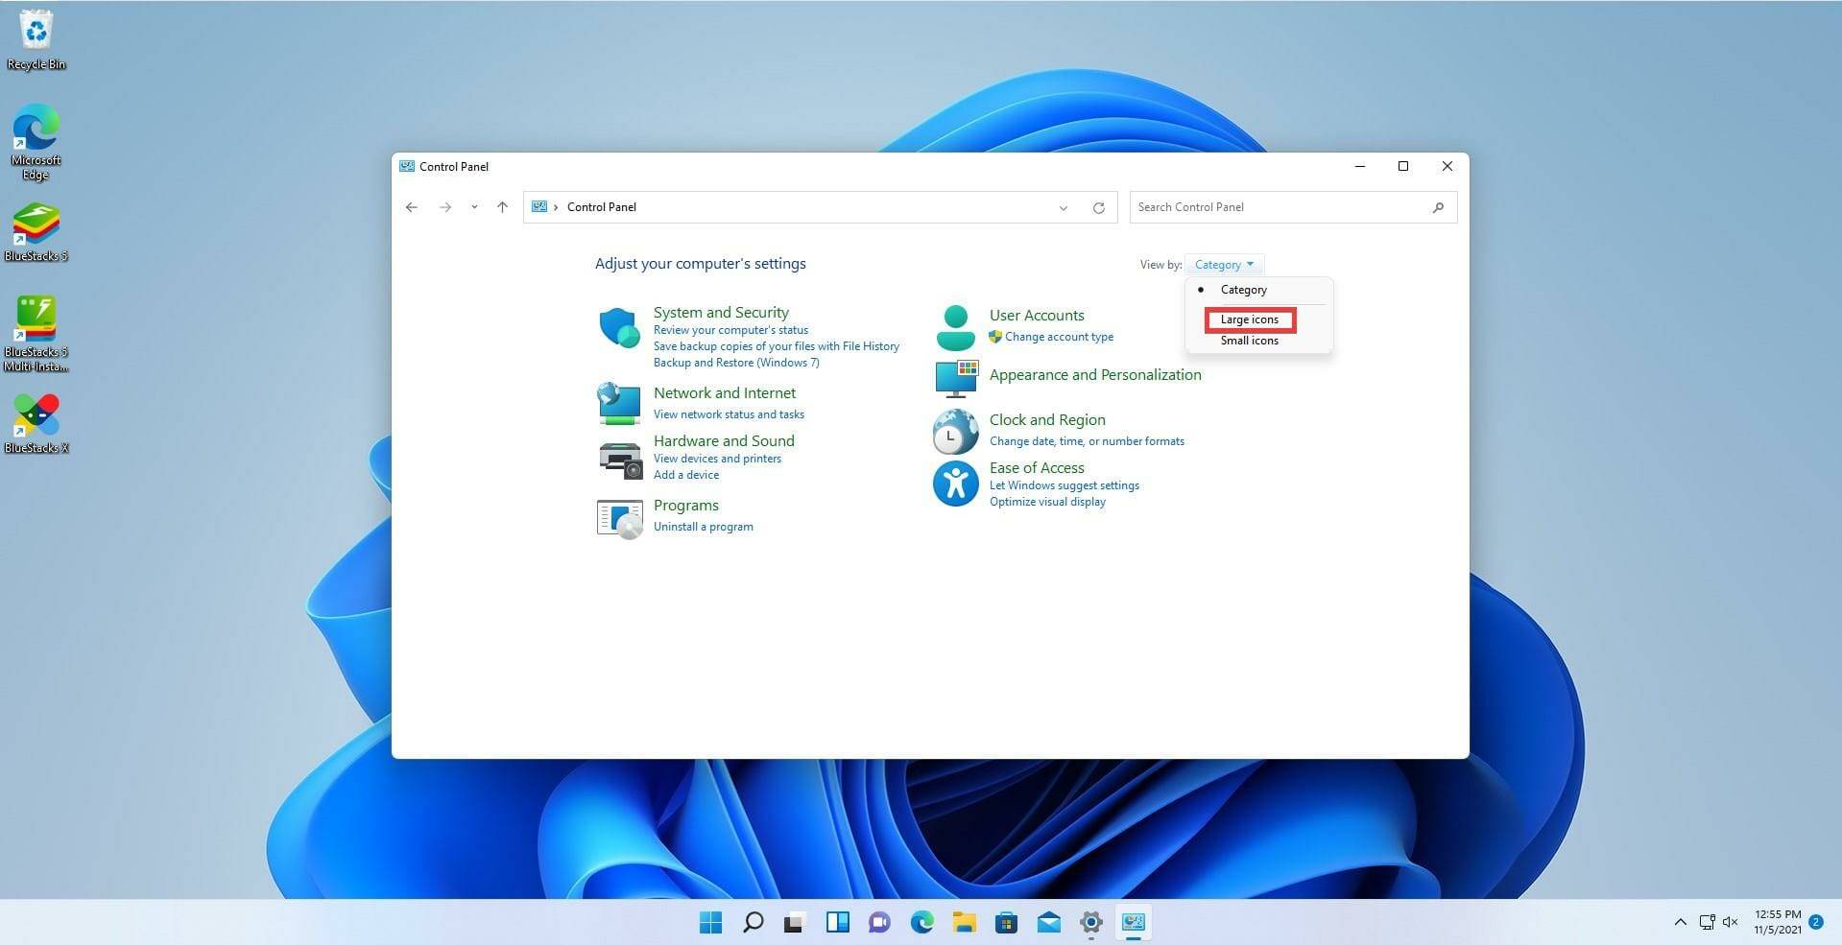
Task: Open Microsoft Store from the taskbar
Action: [1006, 922]
